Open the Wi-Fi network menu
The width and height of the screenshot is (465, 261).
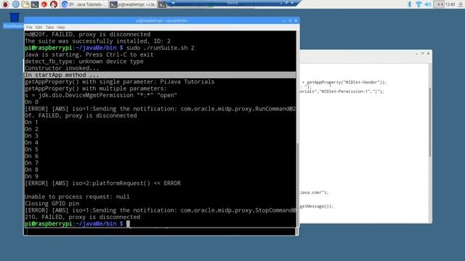point(418,4)
